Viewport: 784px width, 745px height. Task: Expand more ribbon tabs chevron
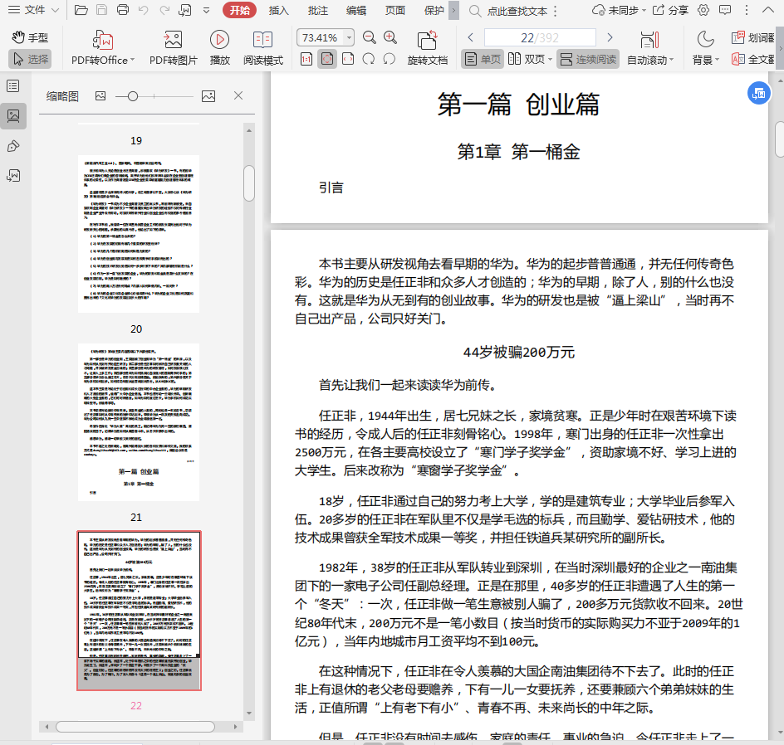coord(453,10)
